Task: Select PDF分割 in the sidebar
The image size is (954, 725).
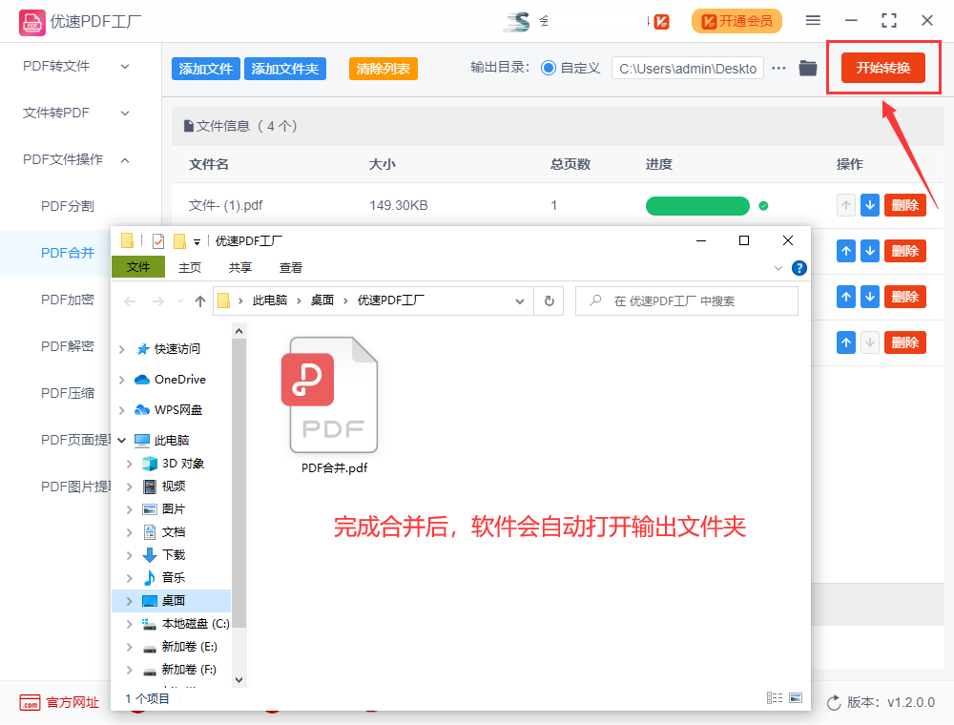Action: (x=68, y=206)
